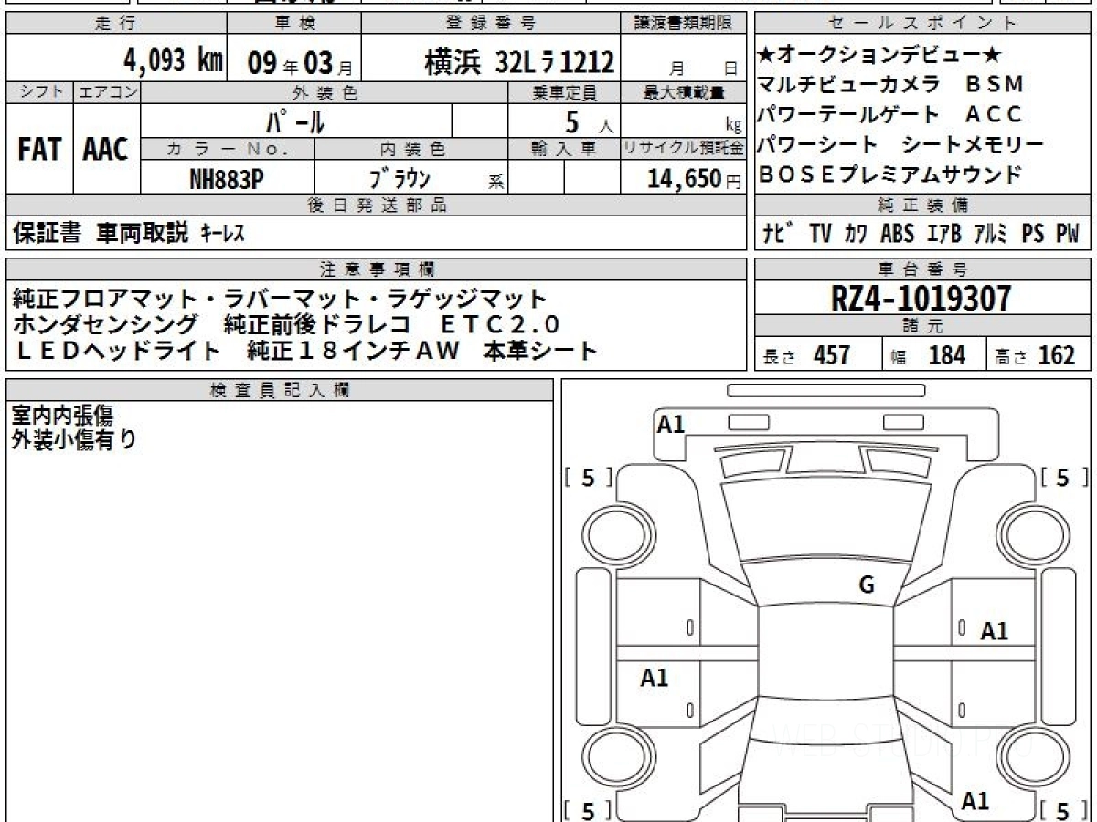Click the A1 mark on the front bumper
This screenshot has height=822, width=1097.
671,425
